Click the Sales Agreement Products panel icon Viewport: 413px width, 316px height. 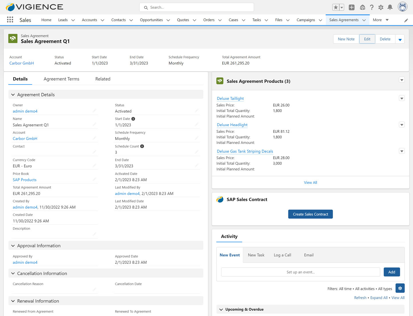coord(220,81)
